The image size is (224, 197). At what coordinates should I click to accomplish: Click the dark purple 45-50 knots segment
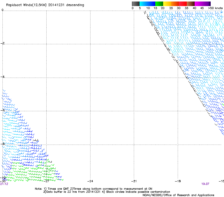click(x=206, y=4)
